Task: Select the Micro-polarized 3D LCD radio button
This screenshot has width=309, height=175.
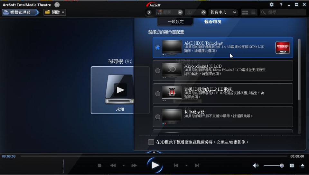Action: click(x=158, y=71)
